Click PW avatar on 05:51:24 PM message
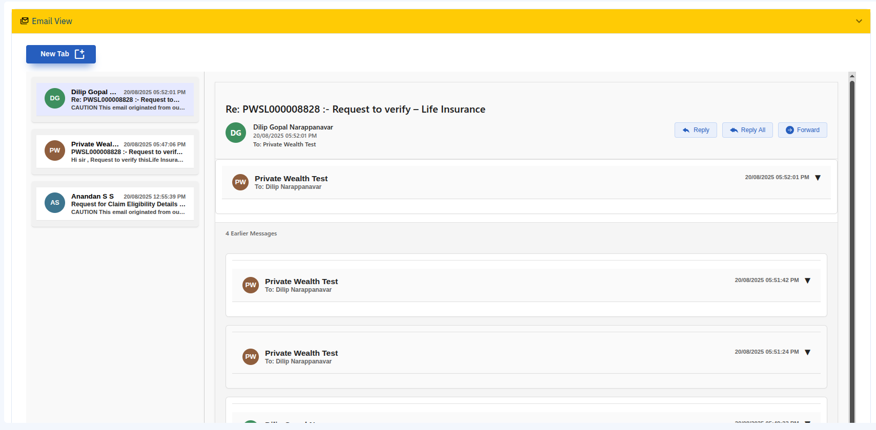 point(251,357)
